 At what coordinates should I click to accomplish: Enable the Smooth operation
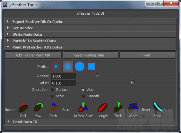click(x=83, y=96)
